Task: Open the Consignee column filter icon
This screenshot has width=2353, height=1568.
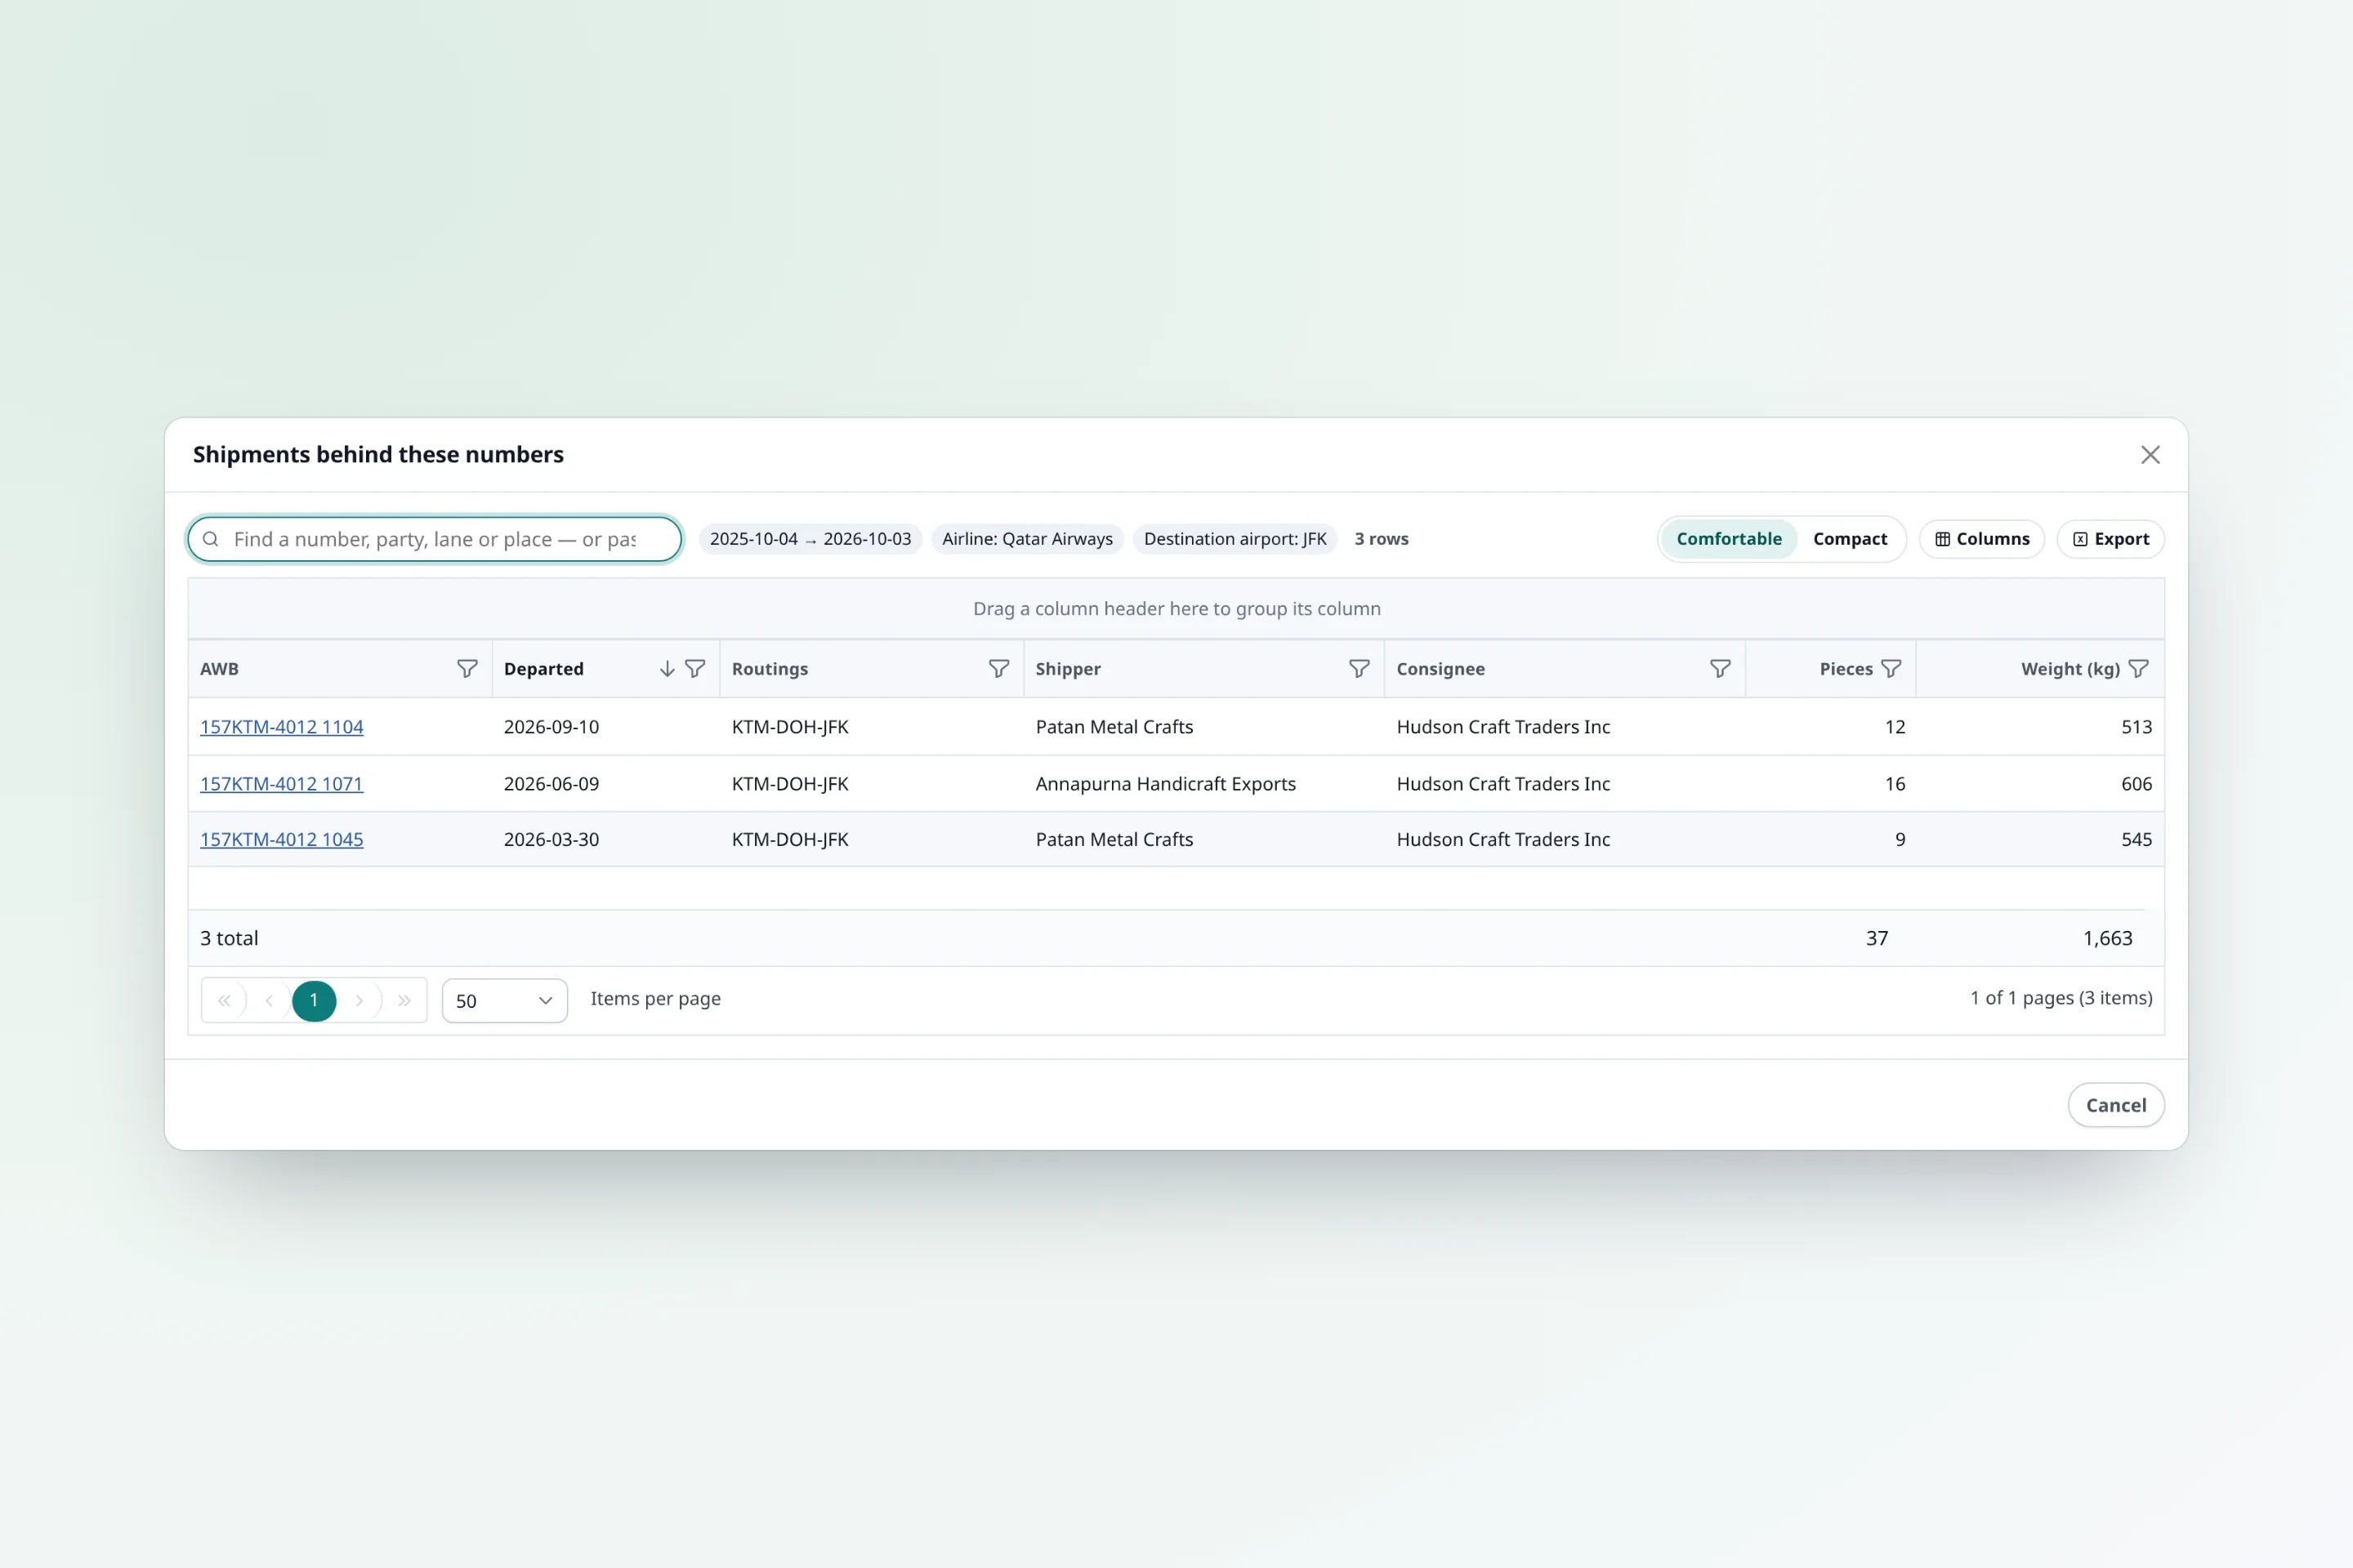Action: tap(1720, 669)
